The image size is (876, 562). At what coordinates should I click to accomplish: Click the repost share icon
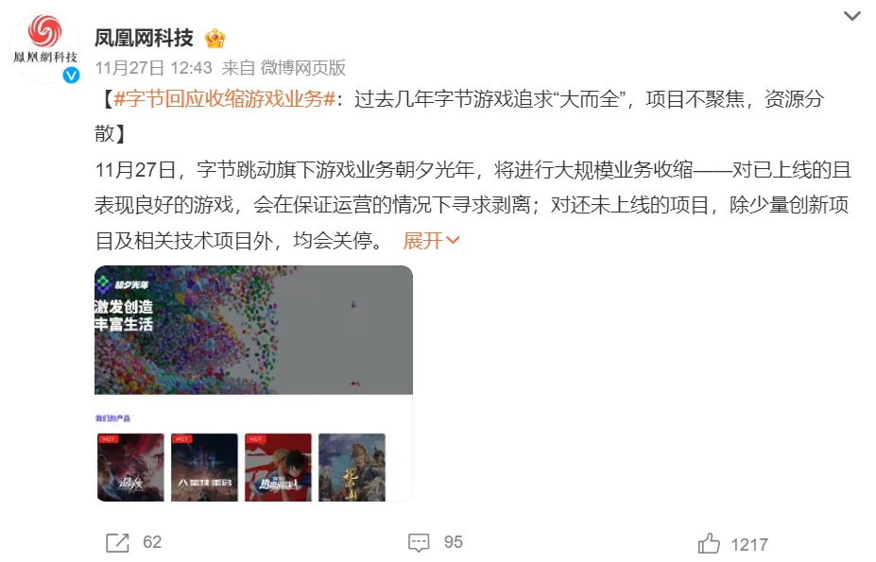pyautogui.click(x=117, y=542)
